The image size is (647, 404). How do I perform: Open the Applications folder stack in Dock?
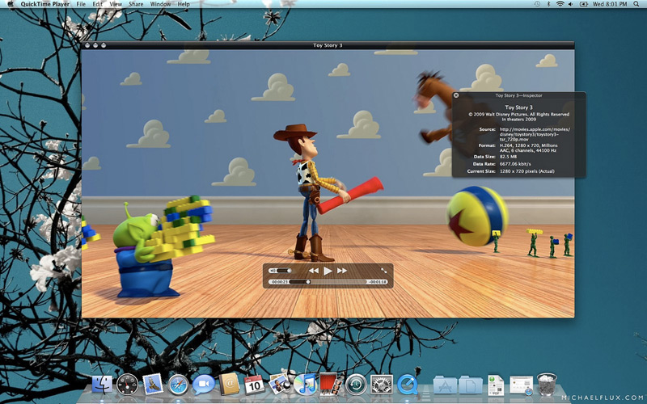445,385
